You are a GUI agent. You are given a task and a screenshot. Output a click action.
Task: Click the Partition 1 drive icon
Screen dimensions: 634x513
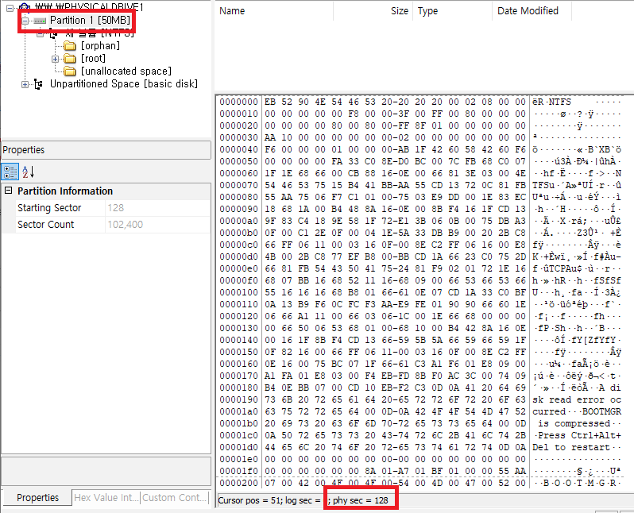pos(40,20)
